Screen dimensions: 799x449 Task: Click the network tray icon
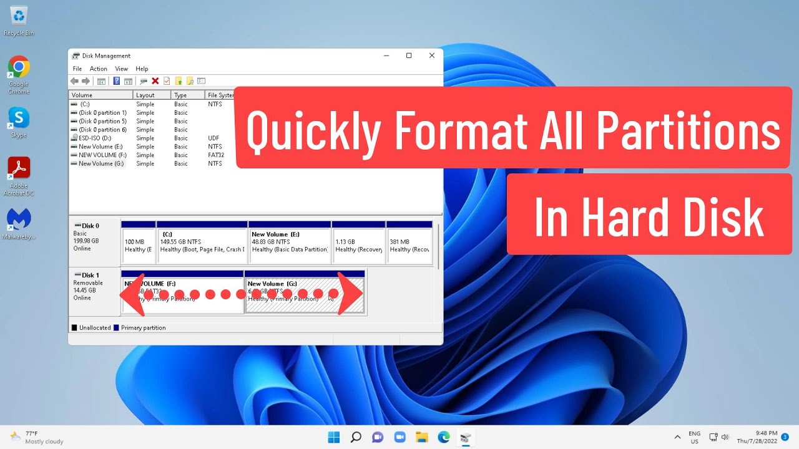pos(713,437)
